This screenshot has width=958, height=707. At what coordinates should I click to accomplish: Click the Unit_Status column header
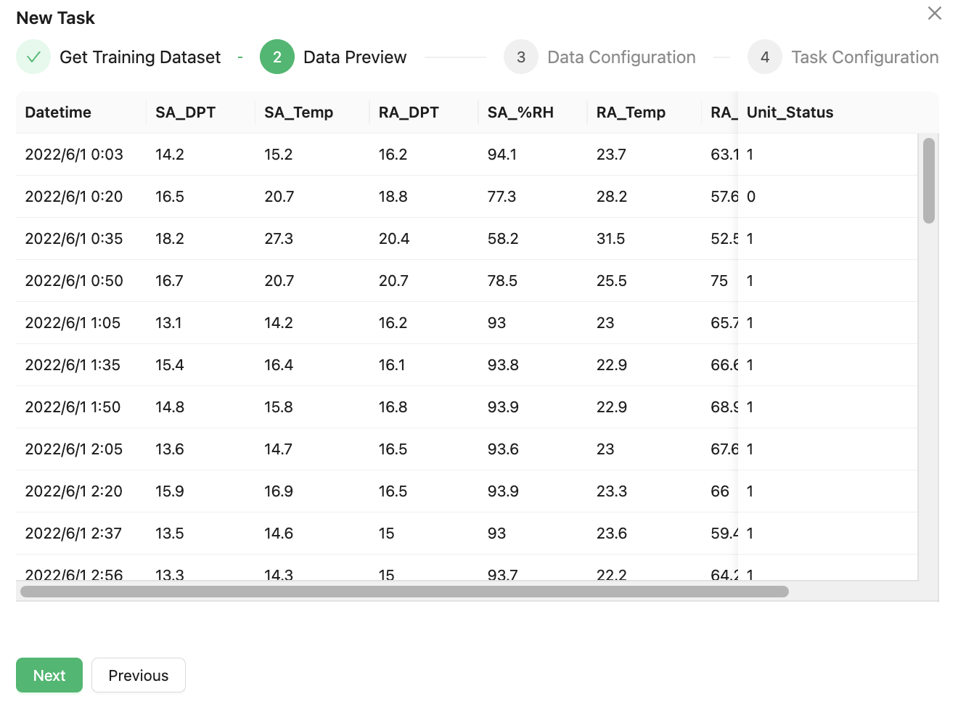(790, 113)
